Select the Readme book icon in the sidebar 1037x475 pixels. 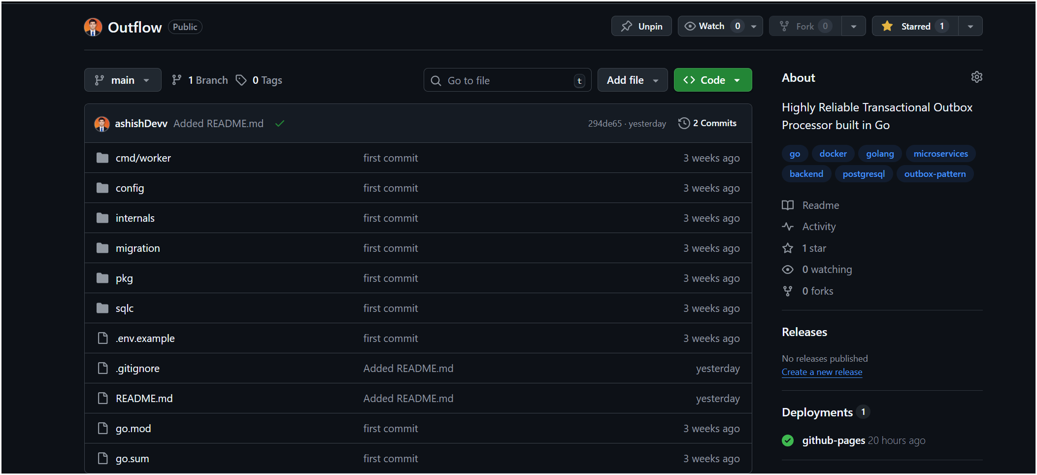click(x=788, y=205)
